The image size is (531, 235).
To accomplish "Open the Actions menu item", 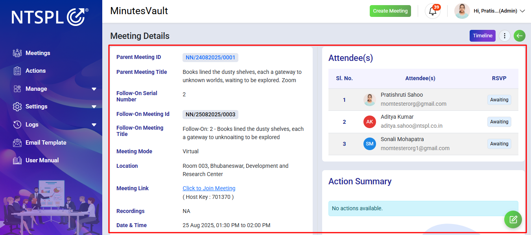I will (x=35, y=71).
